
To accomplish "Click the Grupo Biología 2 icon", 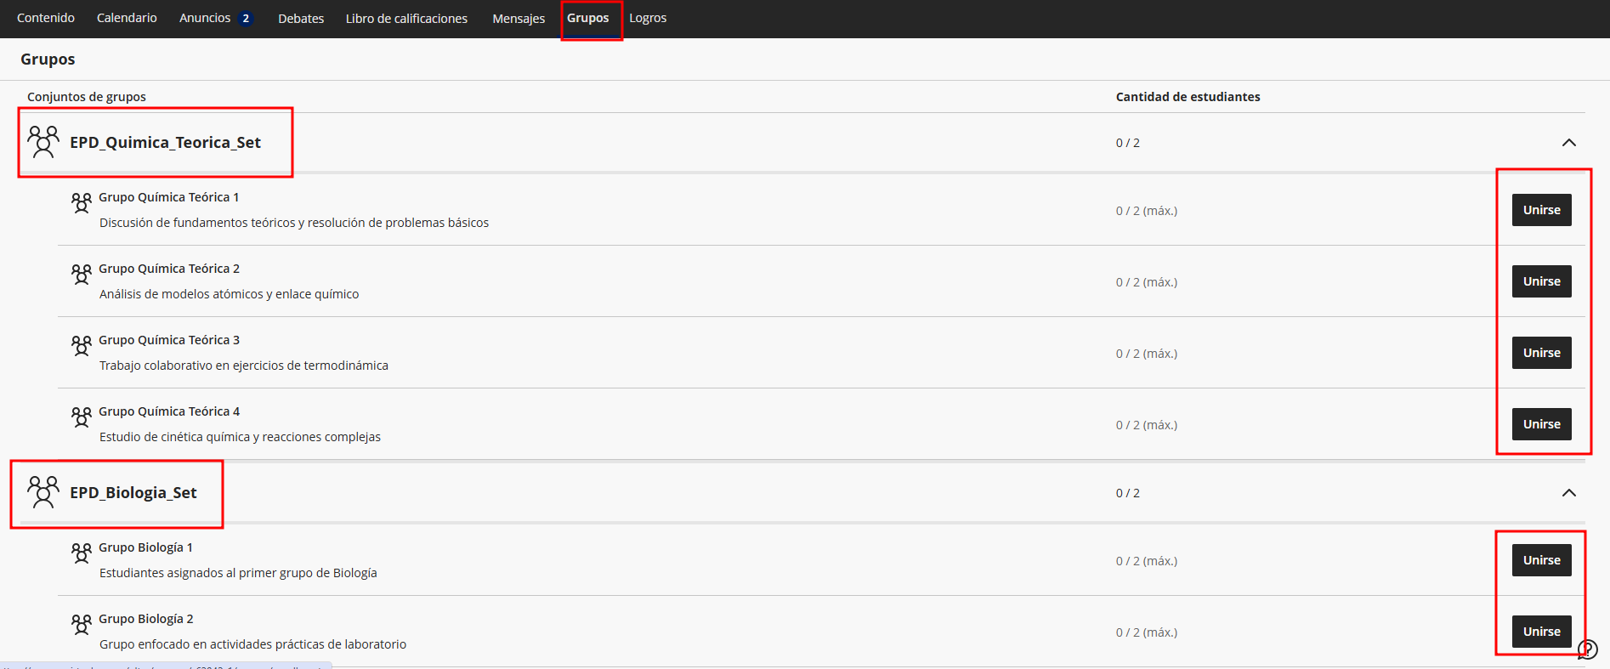I will click(x=82, y=624).
